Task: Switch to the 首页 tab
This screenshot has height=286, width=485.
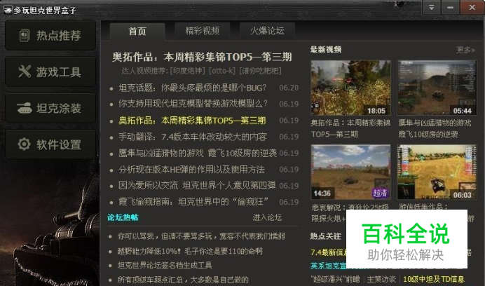Action: [137, 32]
